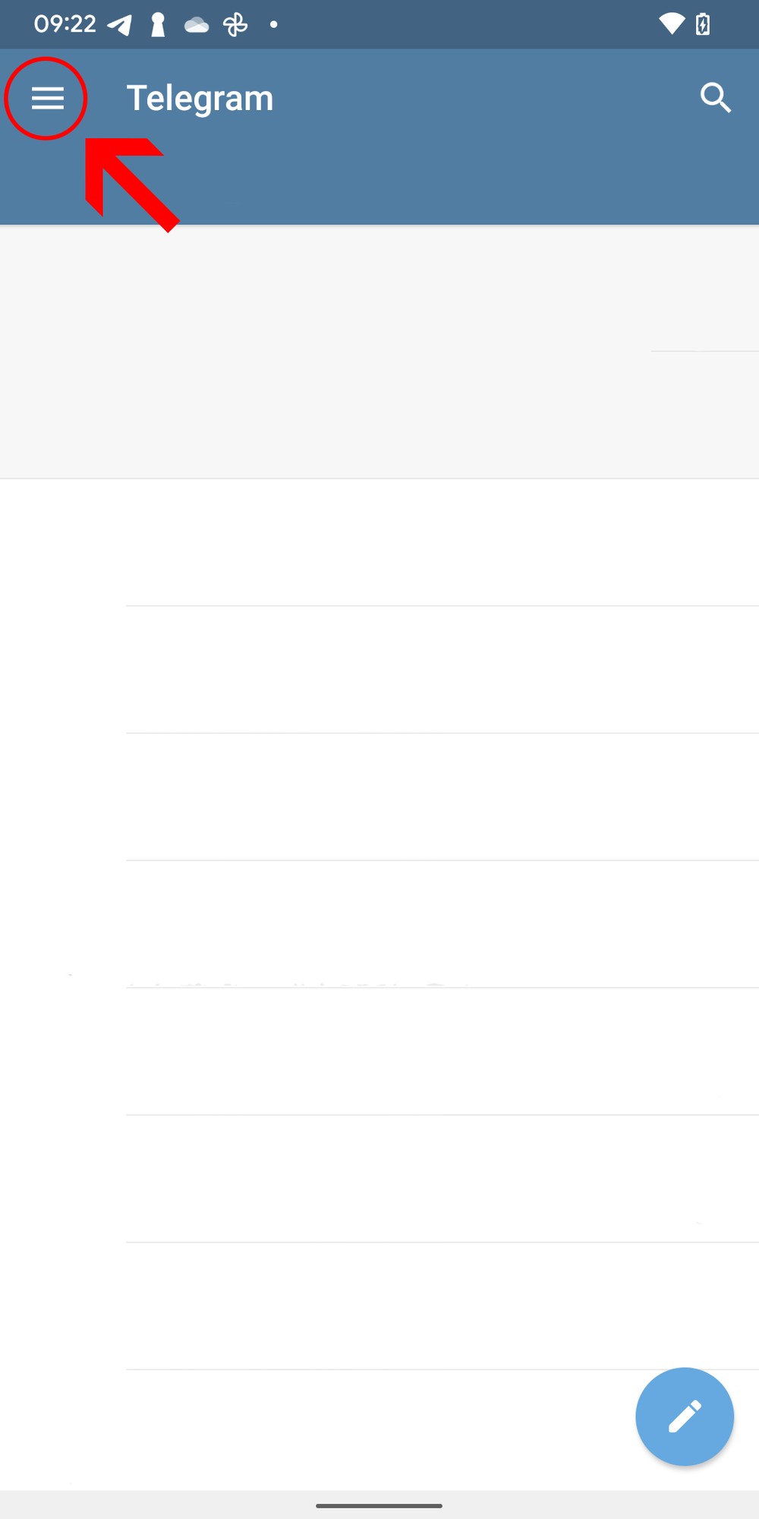The image size is (759, 1519).
Task: Select the first white chat row
Action: pos(379,542)
